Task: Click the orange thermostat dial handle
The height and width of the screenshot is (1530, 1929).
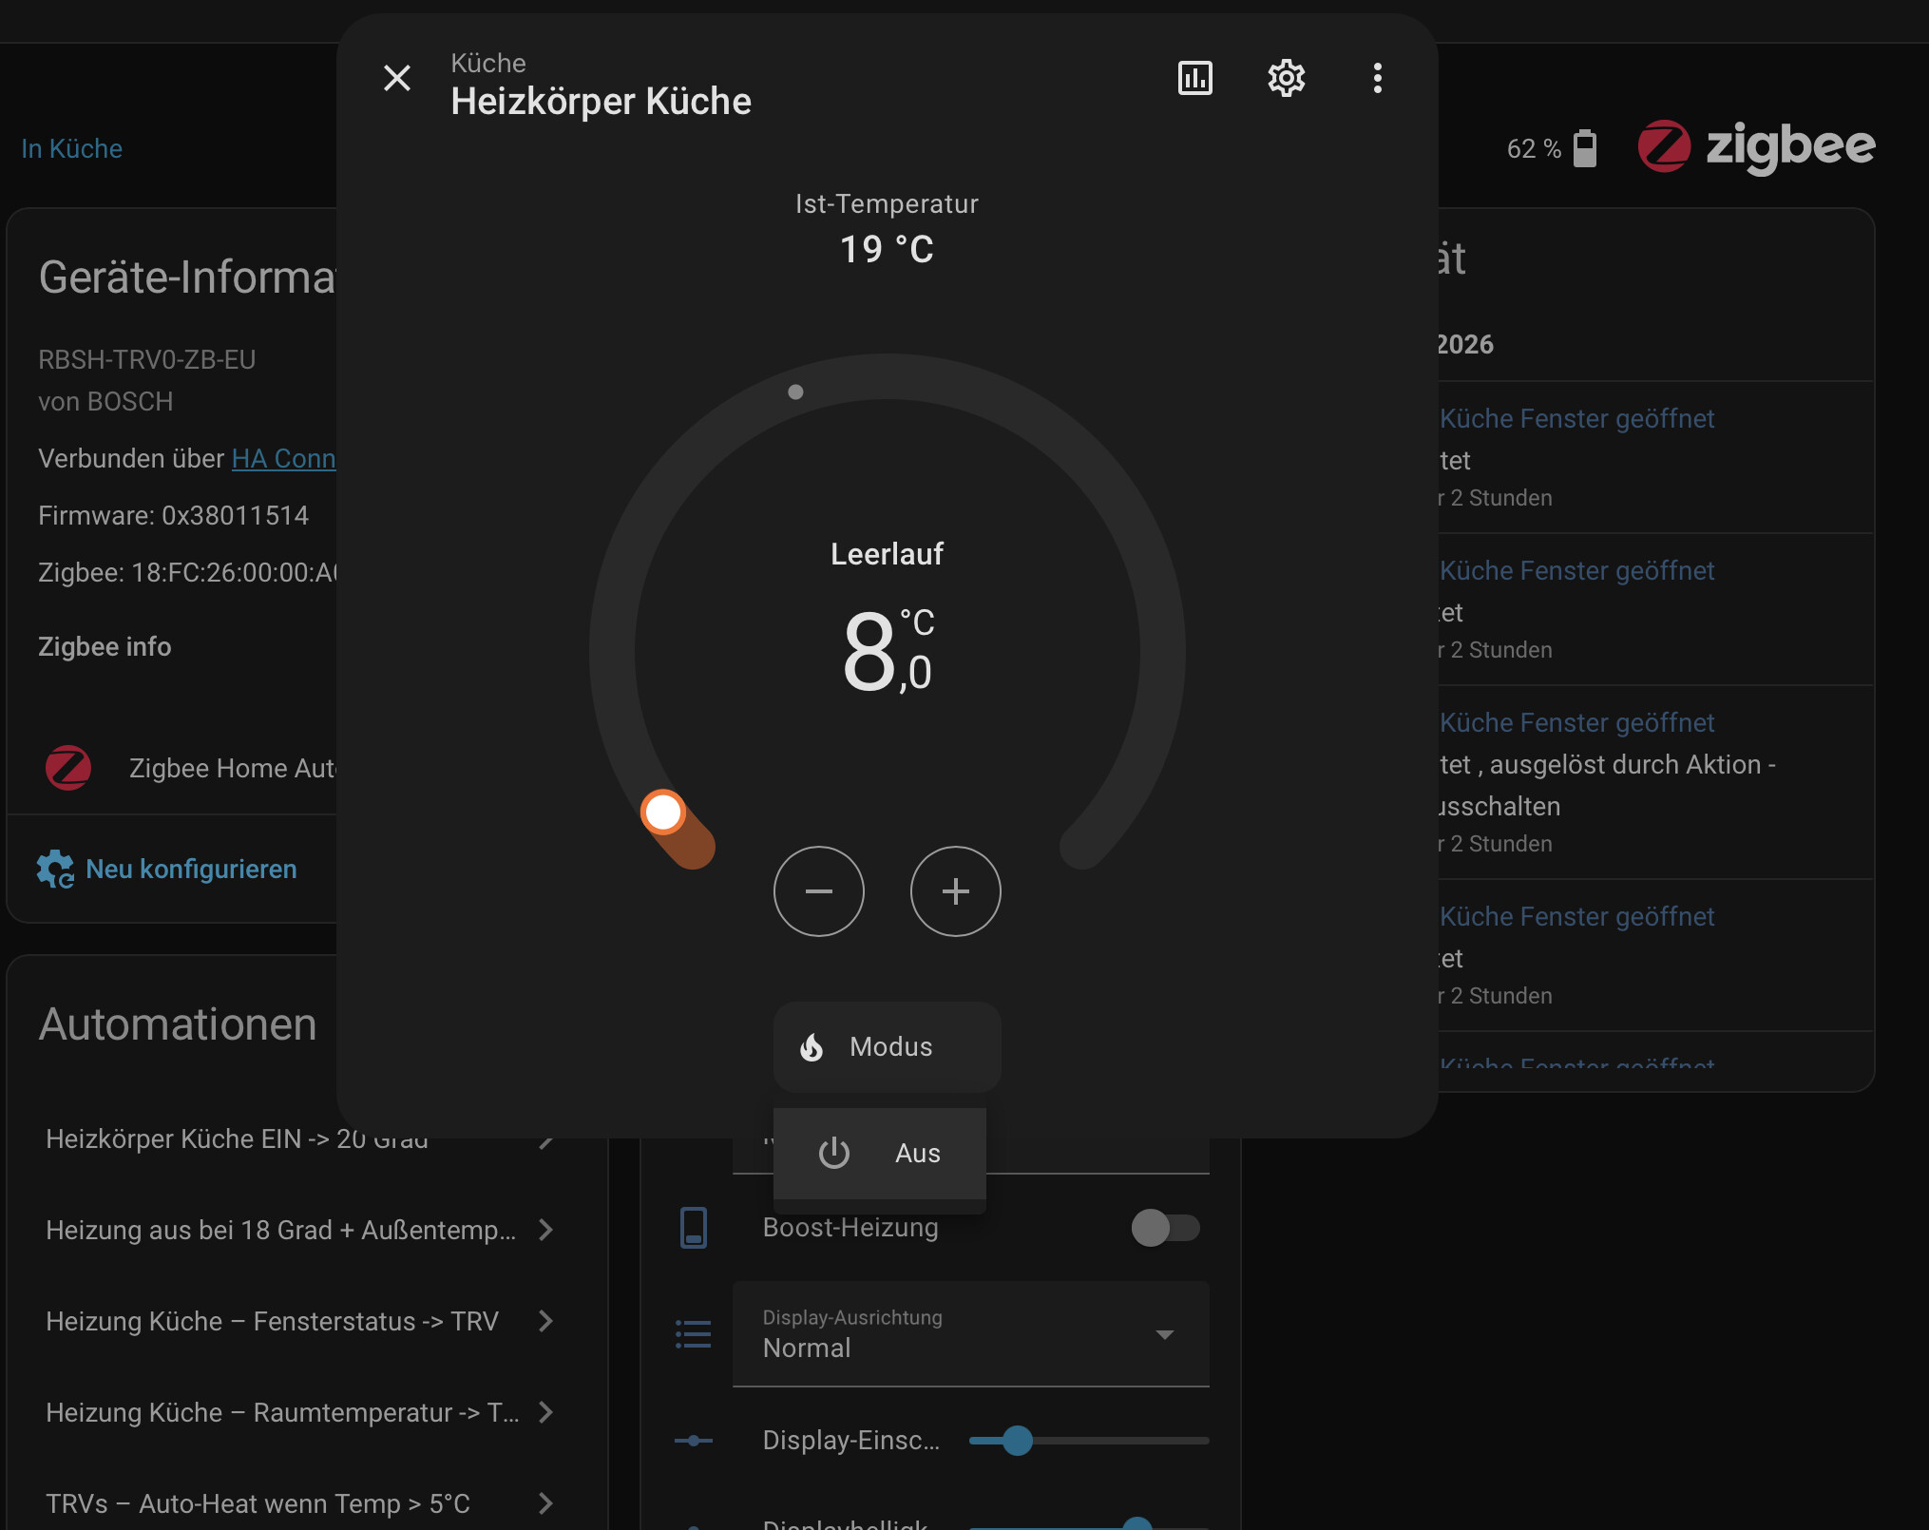Action: pyautogui.click(x=663, y=813)
